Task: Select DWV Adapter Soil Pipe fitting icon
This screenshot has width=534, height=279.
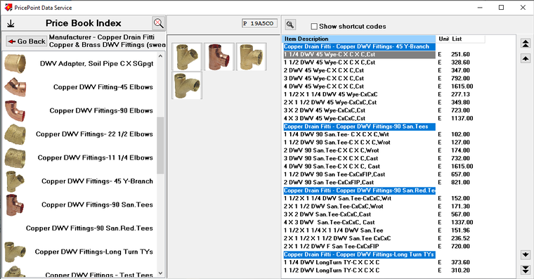Action: tap(15, 63)
